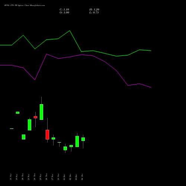Select the green candle for 20 Nov

click(23, 137)
